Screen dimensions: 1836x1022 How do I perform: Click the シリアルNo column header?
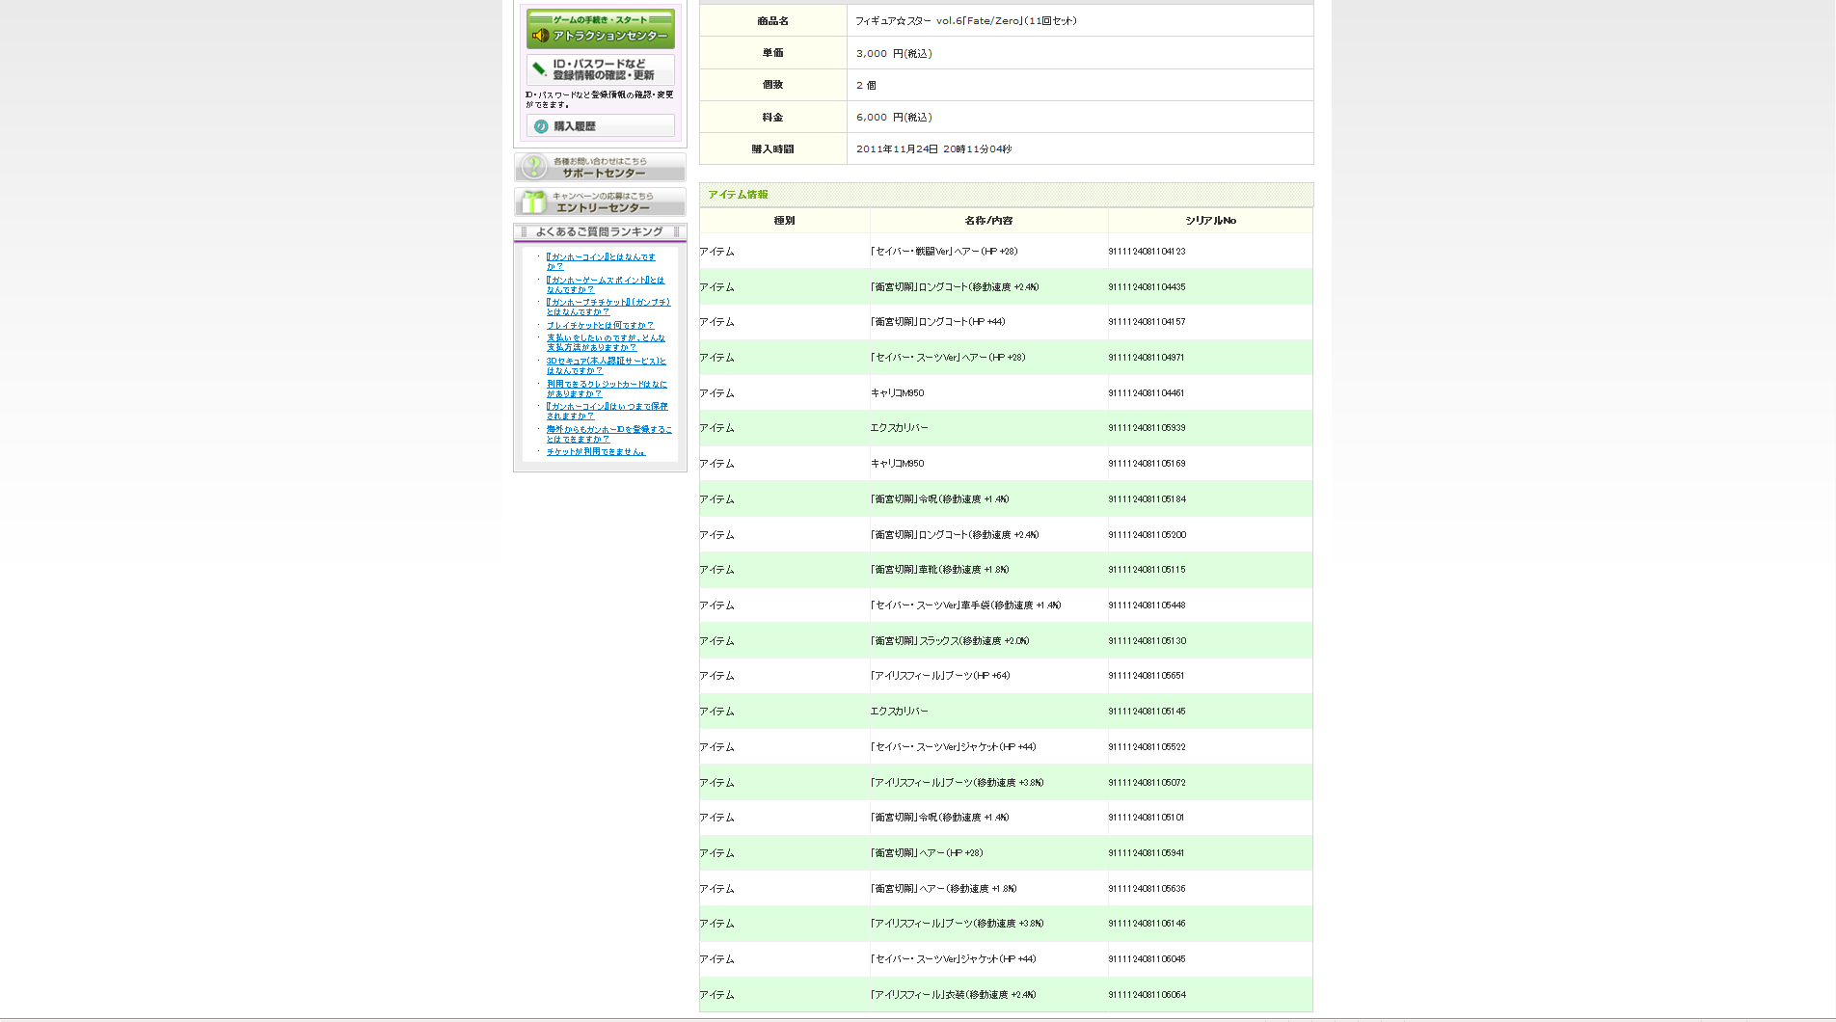tap(1210, 221)
